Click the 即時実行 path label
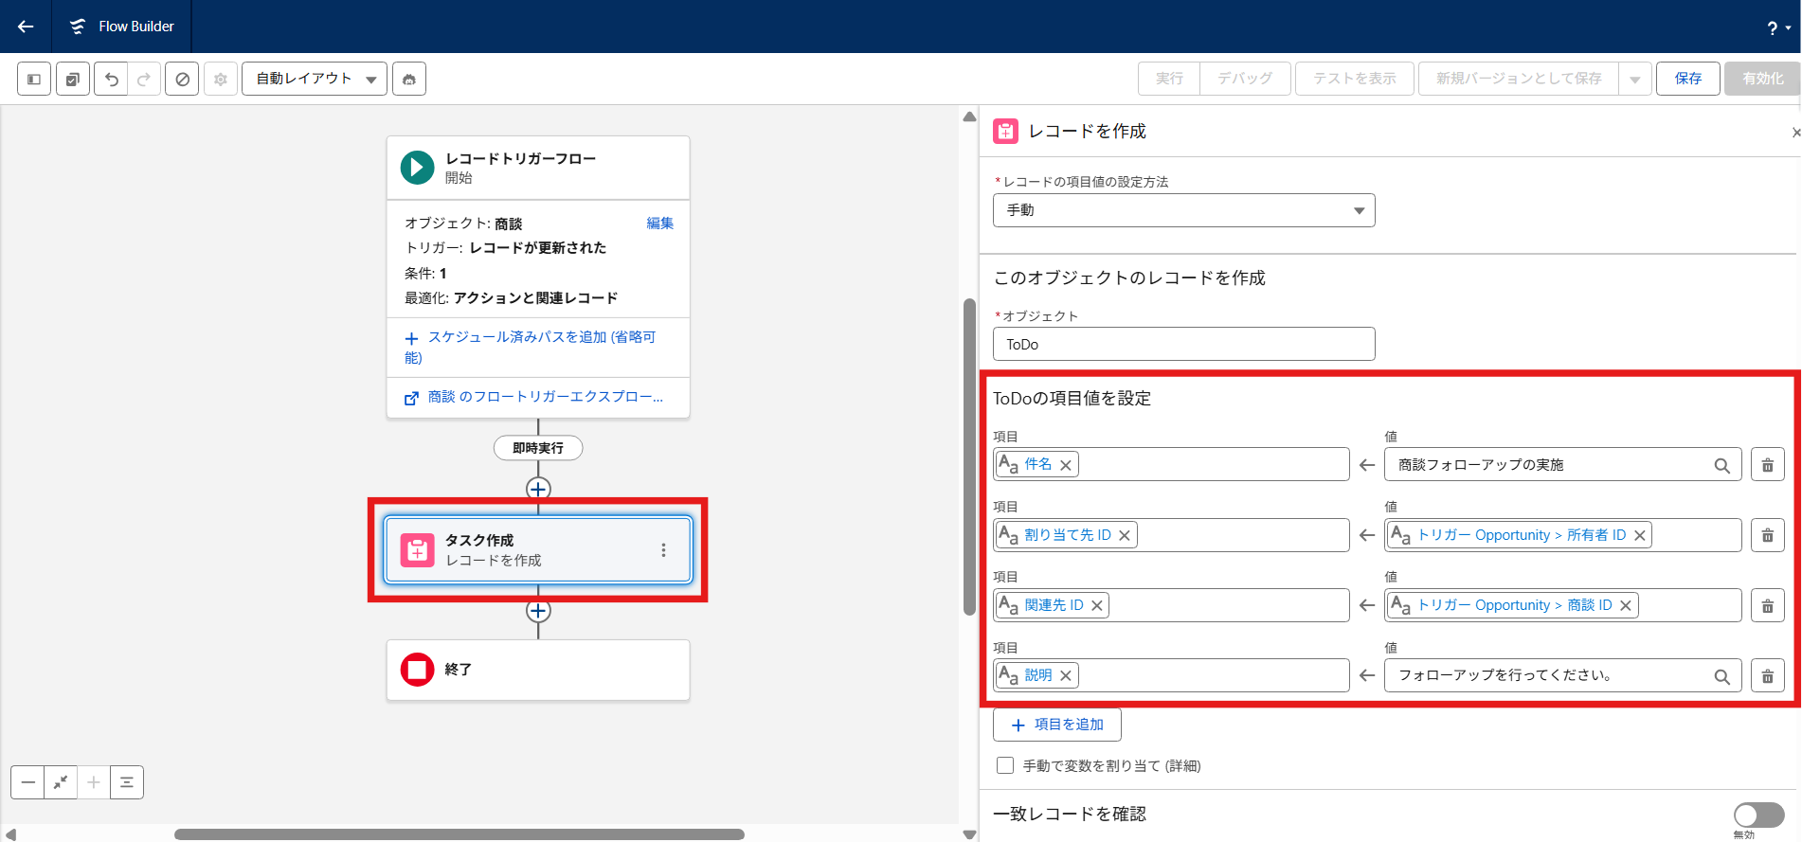Viewport: 1802px width, 842px height. coord(538,448)
